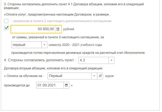Image resolution: width=162 pixels, height=112 pixels.
Task: Open calendar picker for date 01.09.2021
Action: 66,85
